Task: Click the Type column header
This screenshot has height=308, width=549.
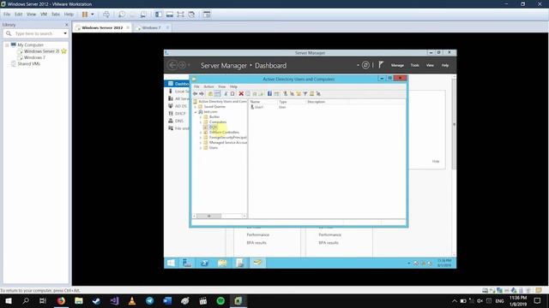Action: (x=292, y=102)
